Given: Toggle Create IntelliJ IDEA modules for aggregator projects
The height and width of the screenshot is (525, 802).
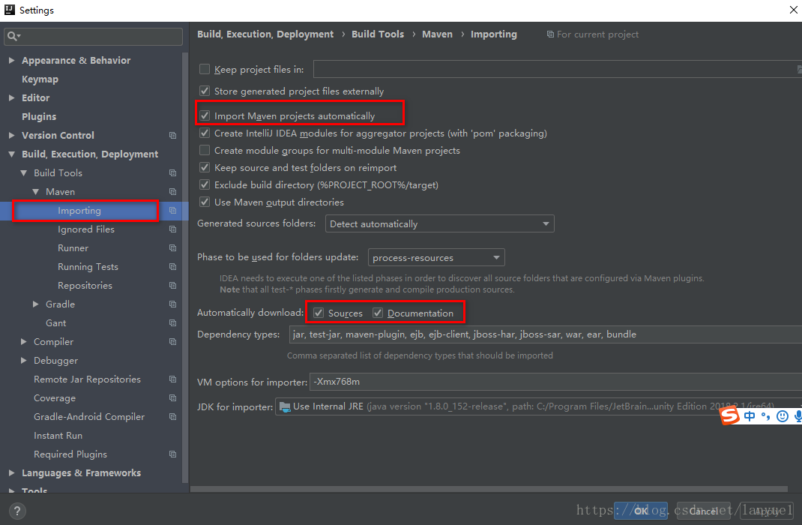Looking at the screenshot, I should tap(205, 133).
